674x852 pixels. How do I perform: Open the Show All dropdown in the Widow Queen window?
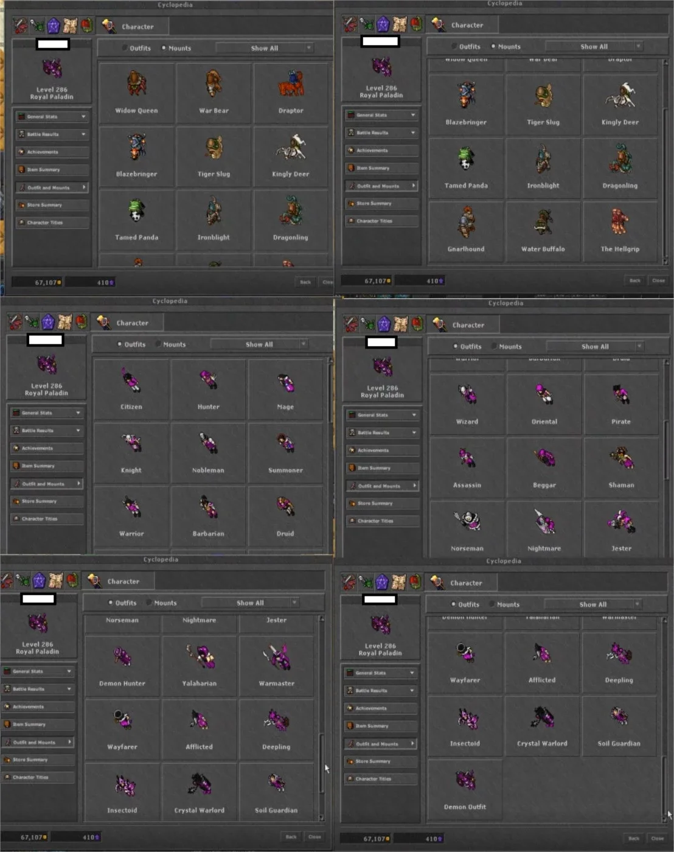(x=265, y=48)
